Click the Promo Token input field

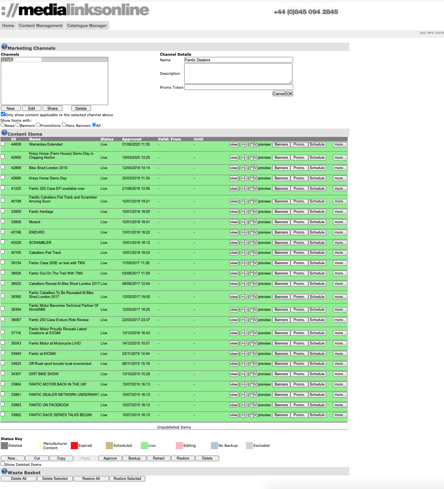click(x=238, y=87)
